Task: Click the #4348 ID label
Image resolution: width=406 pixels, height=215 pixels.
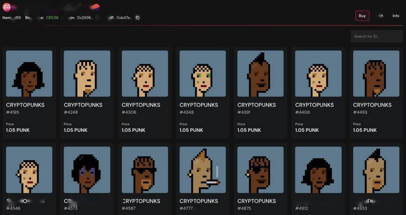Action: click(187, 112)
